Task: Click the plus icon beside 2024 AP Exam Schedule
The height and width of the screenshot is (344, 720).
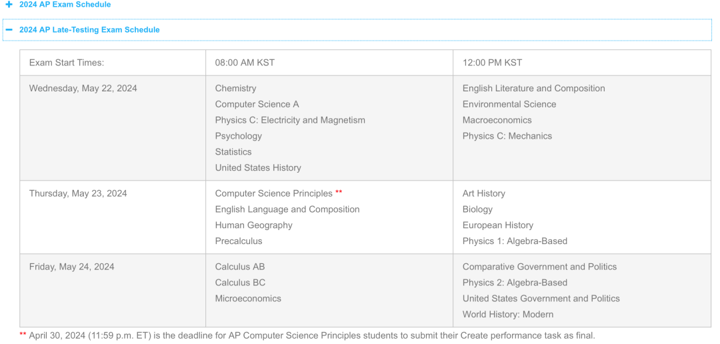Action: pyautogui.click(x=9, y=5)
